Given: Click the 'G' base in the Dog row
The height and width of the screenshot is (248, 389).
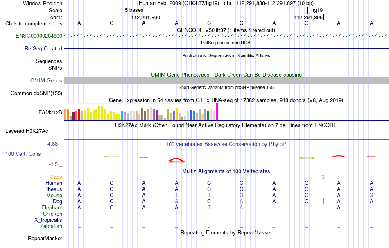Looking at the screenshot, I should 176,202.
